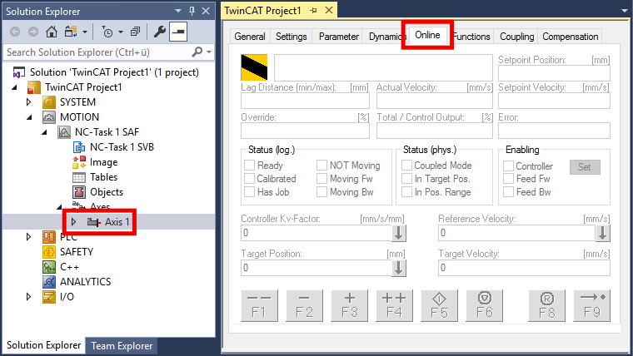This screenshot has height=356, width=633.
Task: Click the Target Velocity input field
Action: point(524,268)
